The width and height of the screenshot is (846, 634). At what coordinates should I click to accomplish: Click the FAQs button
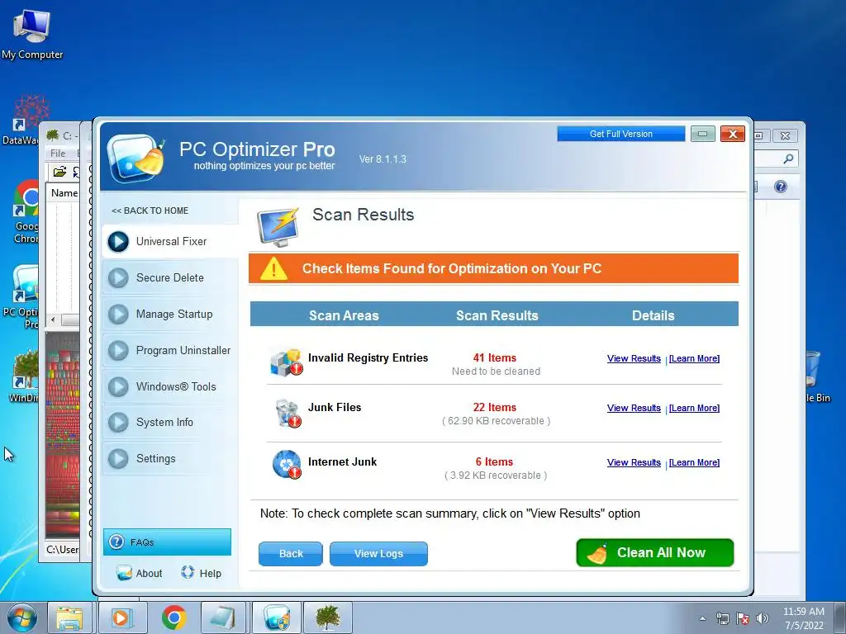coord(167,542)
